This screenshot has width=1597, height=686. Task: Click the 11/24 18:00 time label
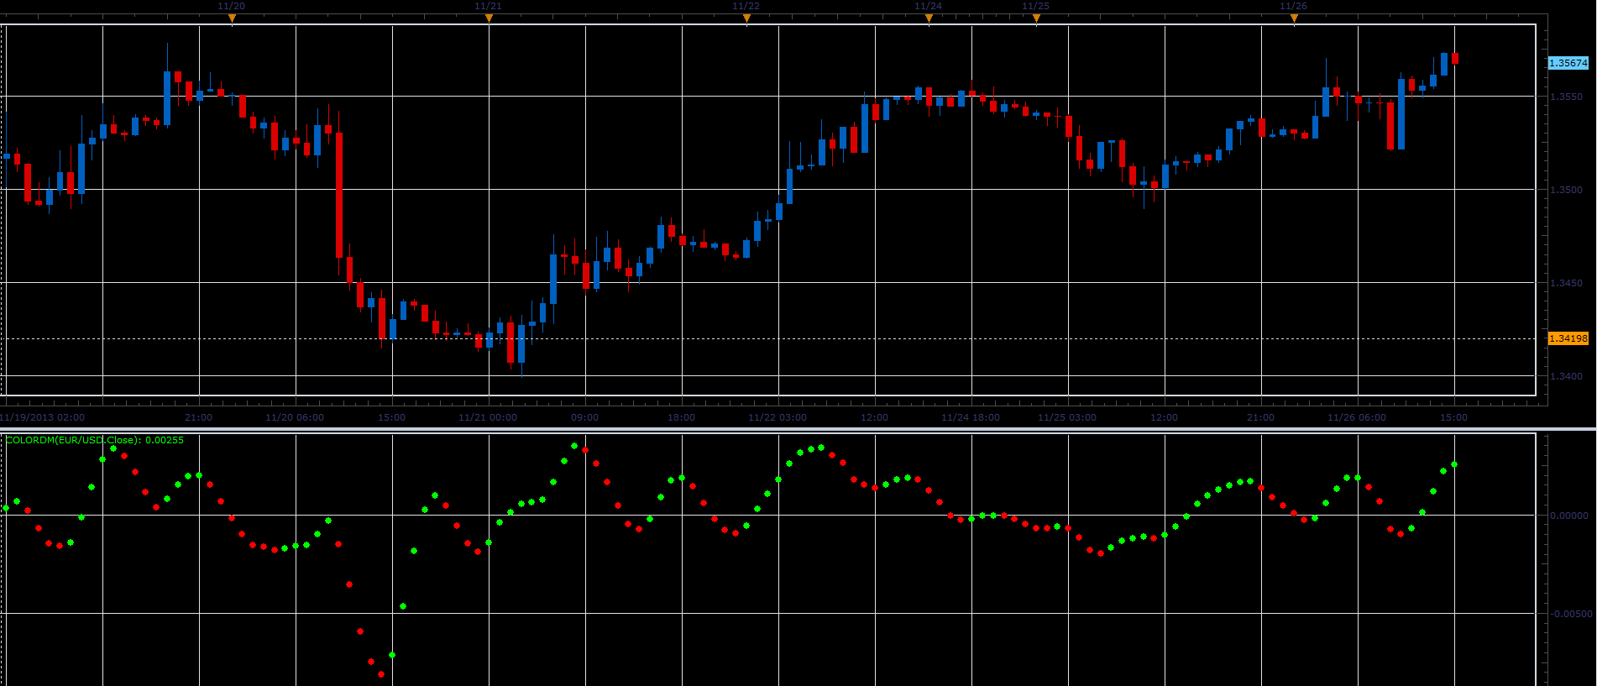coord(971,417)
